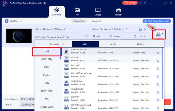Open settings gear for HD 720P
Image resolution: width=175 pixels, height=111 pixels.
click(x=158, y=100)
